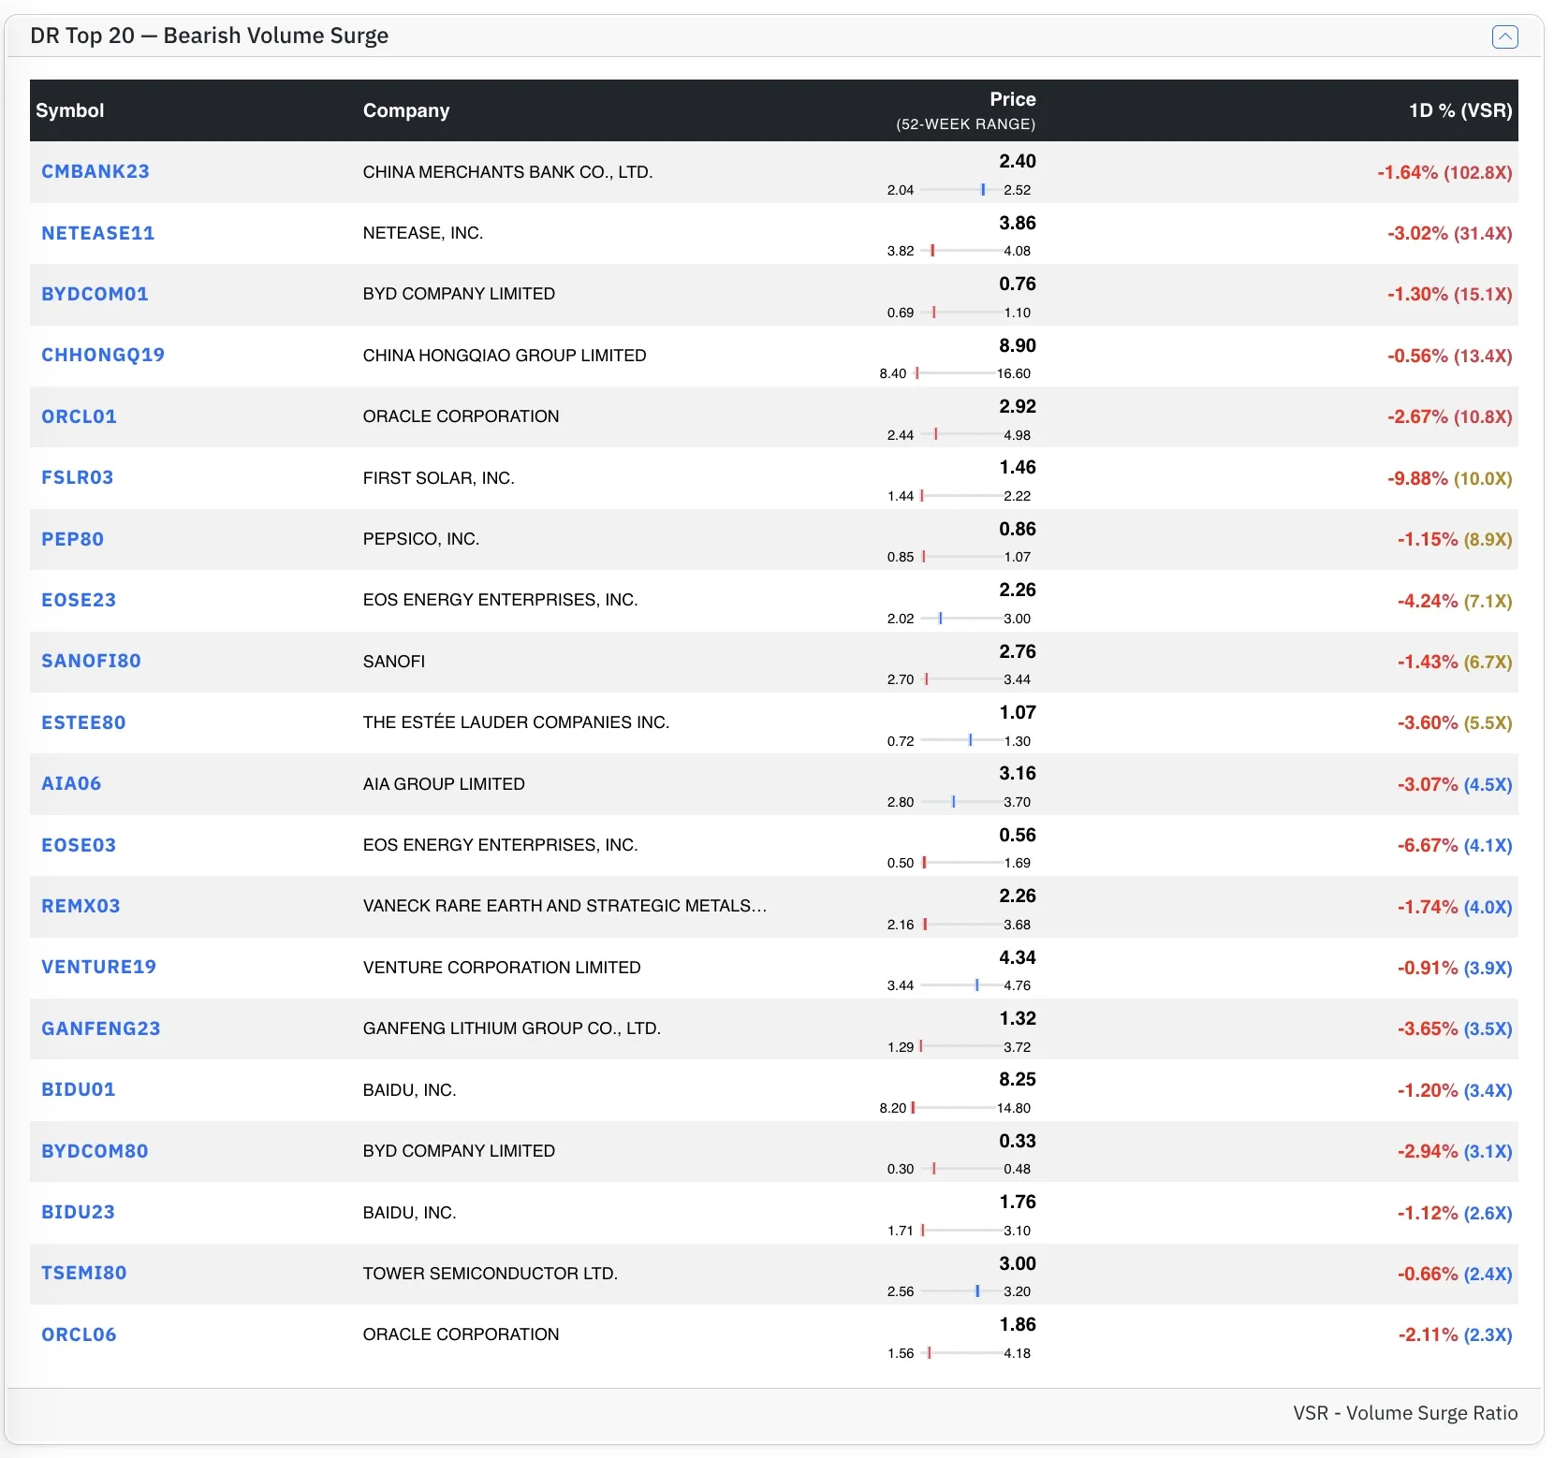Screen dimensions: 1554x1458
Task: Click company name FIRST SOLAR, INC.
Action: point(439,478)
